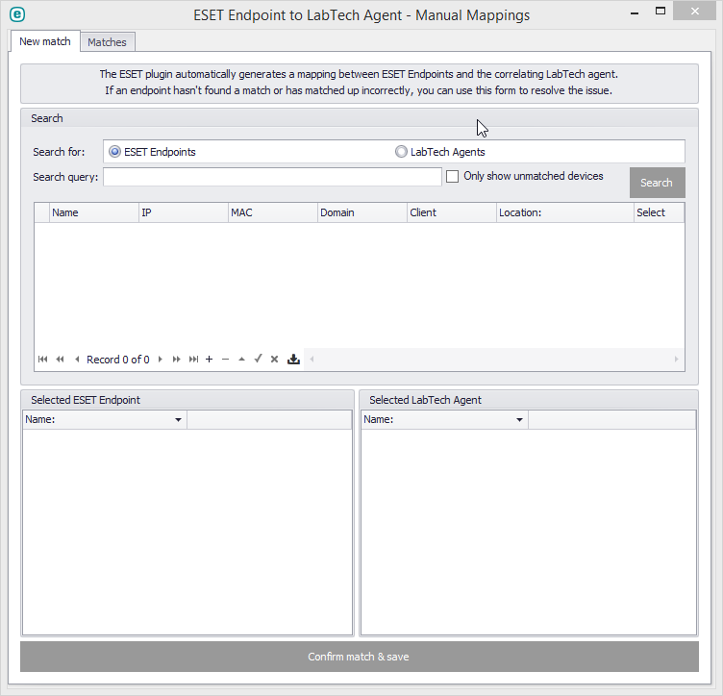Sort by Client column header
723x696 pixels.
[452, 212]
